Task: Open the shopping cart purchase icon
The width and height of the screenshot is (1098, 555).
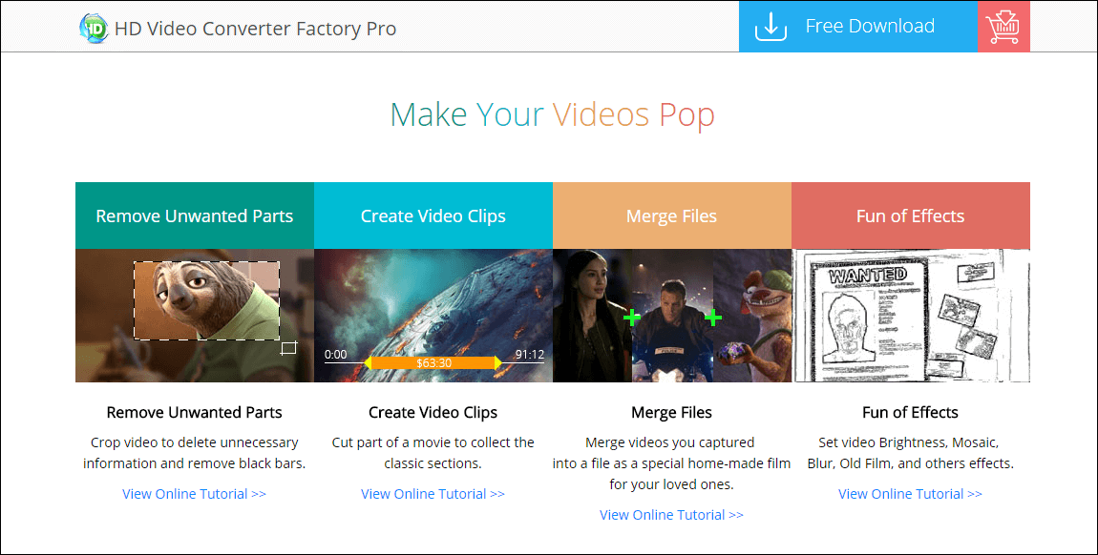Action: (1003, 27)
